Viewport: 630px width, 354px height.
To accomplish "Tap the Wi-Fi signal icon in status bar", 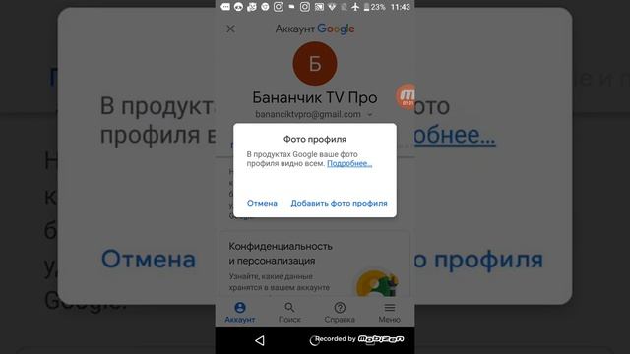I will pos(332,7).
